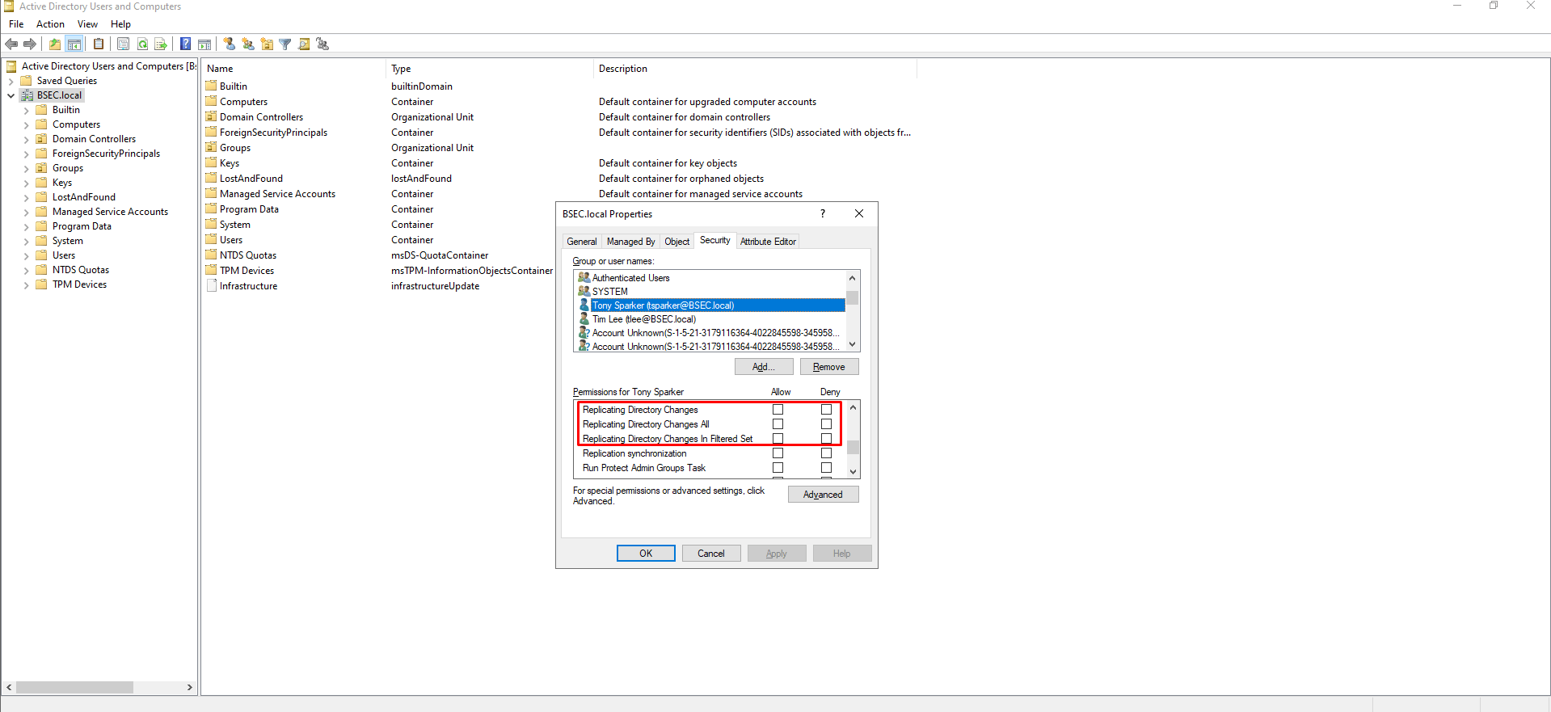Allow Replicating Directory Changes All
1551x712 pixels.
point(778,424)
